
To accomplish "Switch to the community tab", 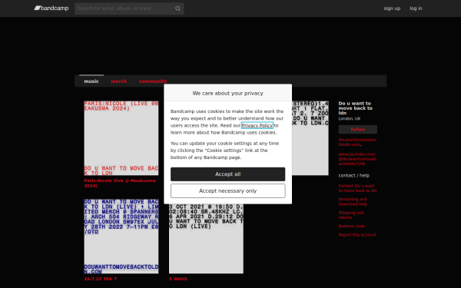I will (x=153, y=81).
